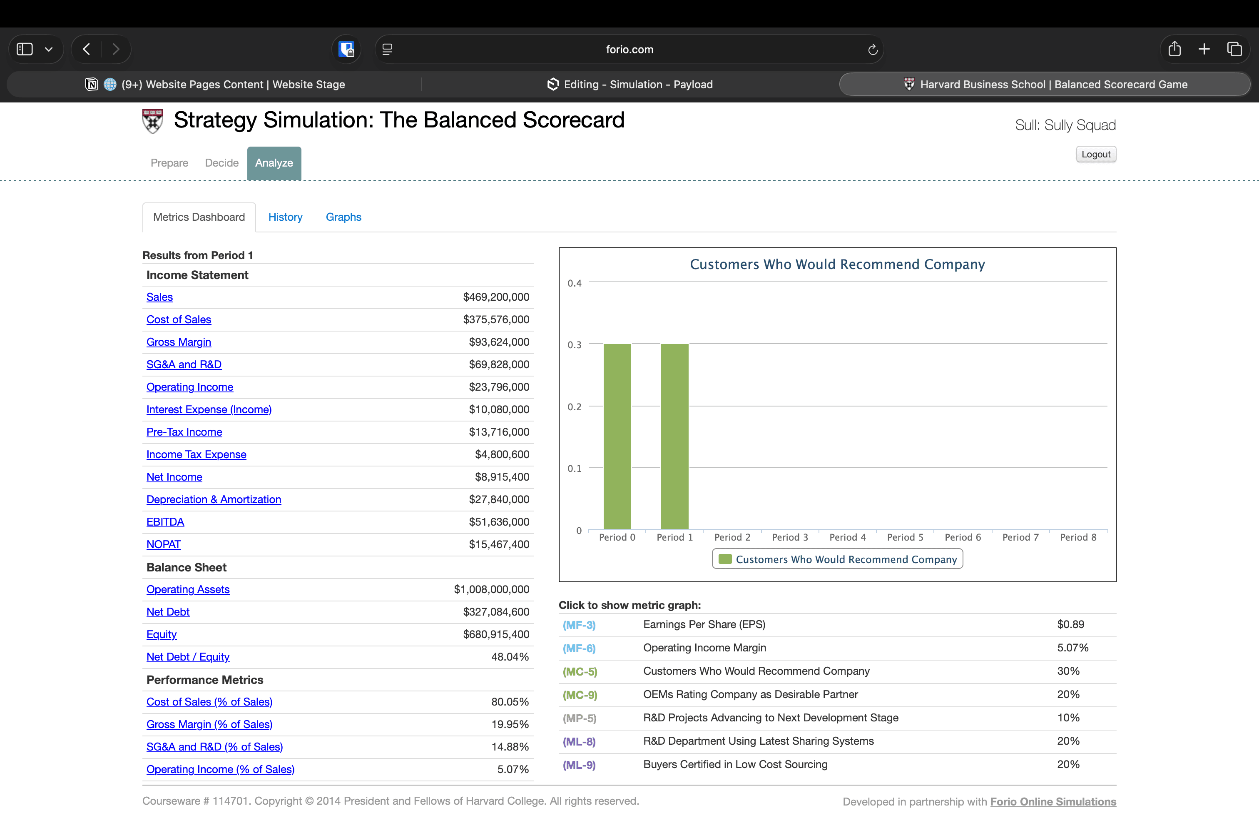The width and height of the screenshot is (1259, 818).
Task: Click the Share icon in toolbar
Action: 1174,49
